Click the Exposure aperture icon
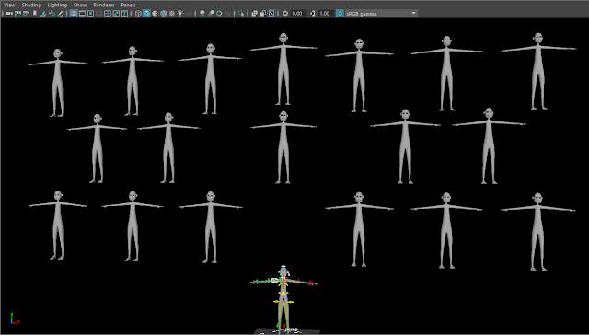The image size is (589, 335). pyautogui.click(x=285, y=14)
